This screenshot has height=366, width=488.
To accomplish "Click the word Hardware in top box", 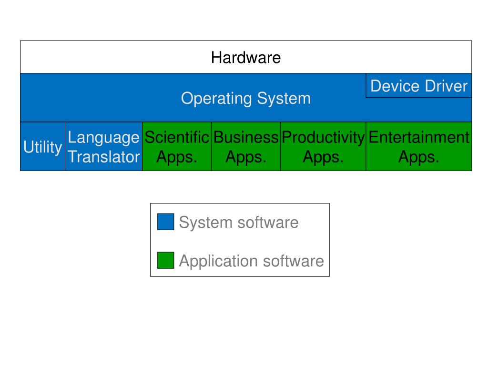I will click(x=246, y=58).
